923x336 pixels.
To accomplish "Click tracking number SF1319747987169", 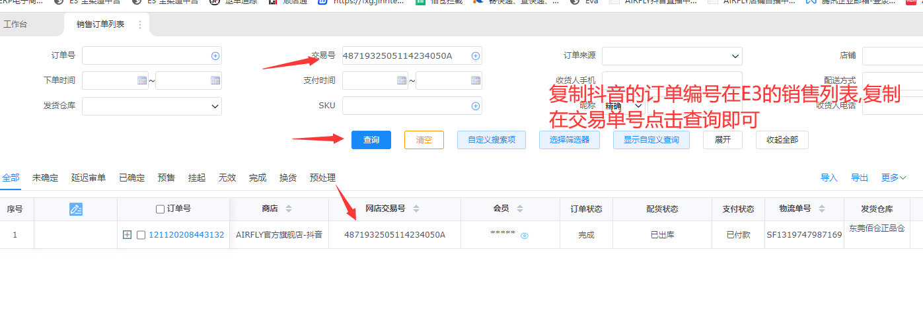I will [804, 235].
